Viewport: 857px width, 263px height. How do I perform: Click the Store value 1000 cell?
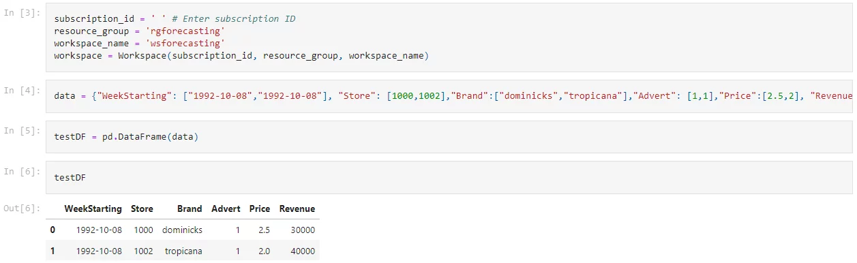tap(143, 230)
